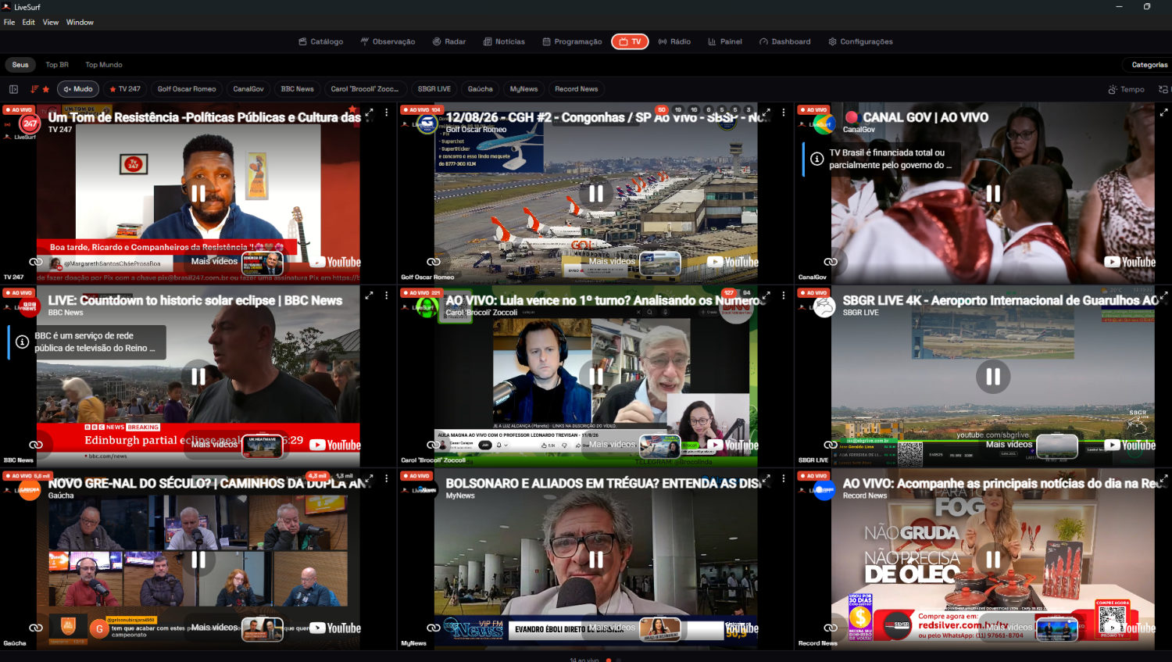
Task: Open more options for MyNews tile
Action: point(784,478)
